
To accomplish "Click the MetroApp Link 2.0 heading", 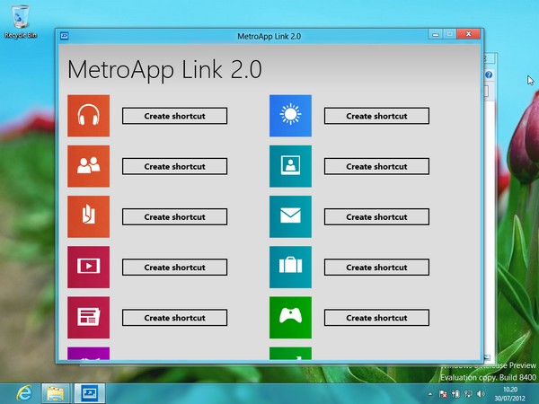I will pos(164,70).
